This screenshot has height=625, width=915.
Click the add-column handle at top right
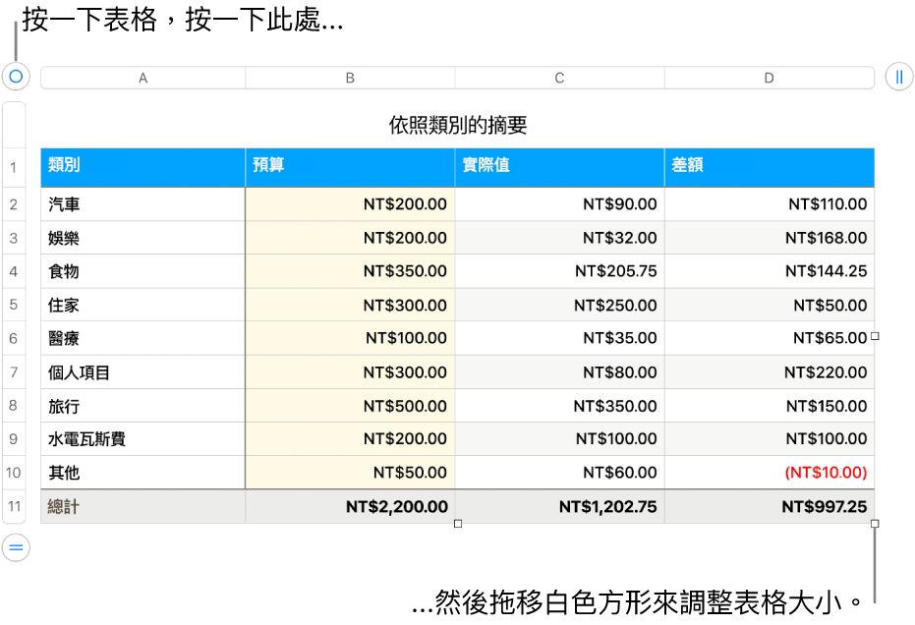[x=901, y=77]
